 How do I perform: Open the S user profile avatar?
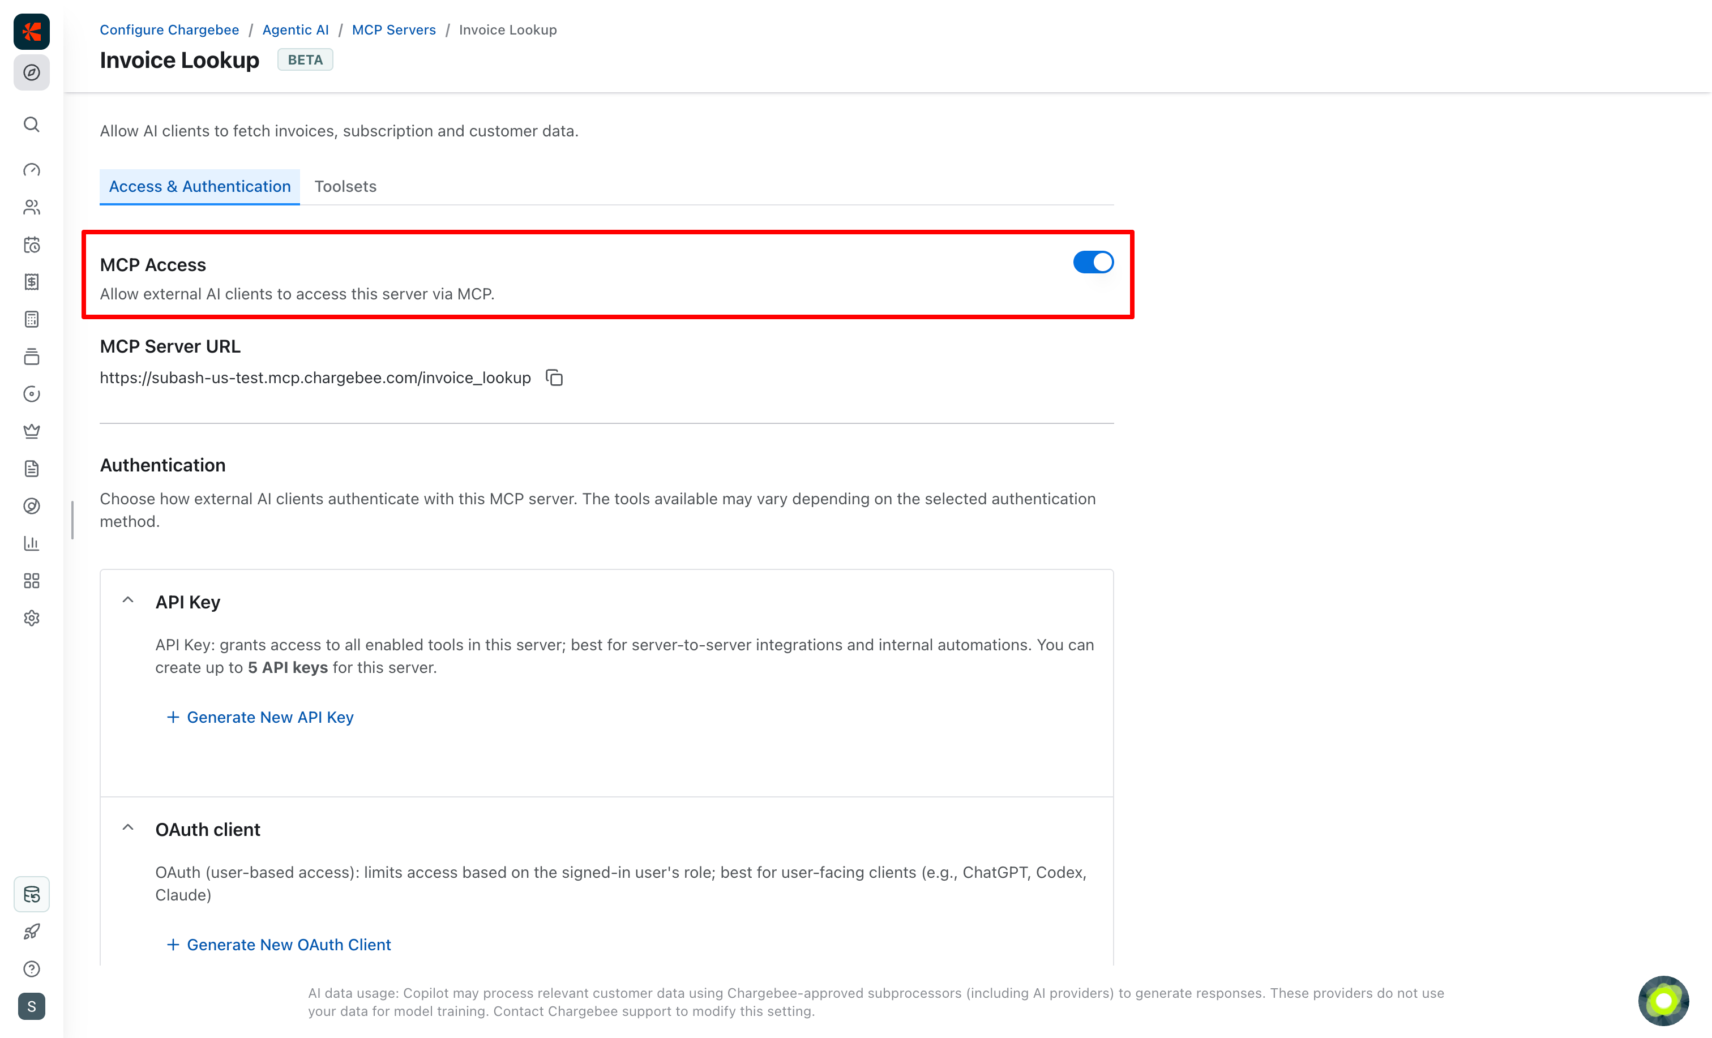pyautogui.click(x=31, y=1007)
